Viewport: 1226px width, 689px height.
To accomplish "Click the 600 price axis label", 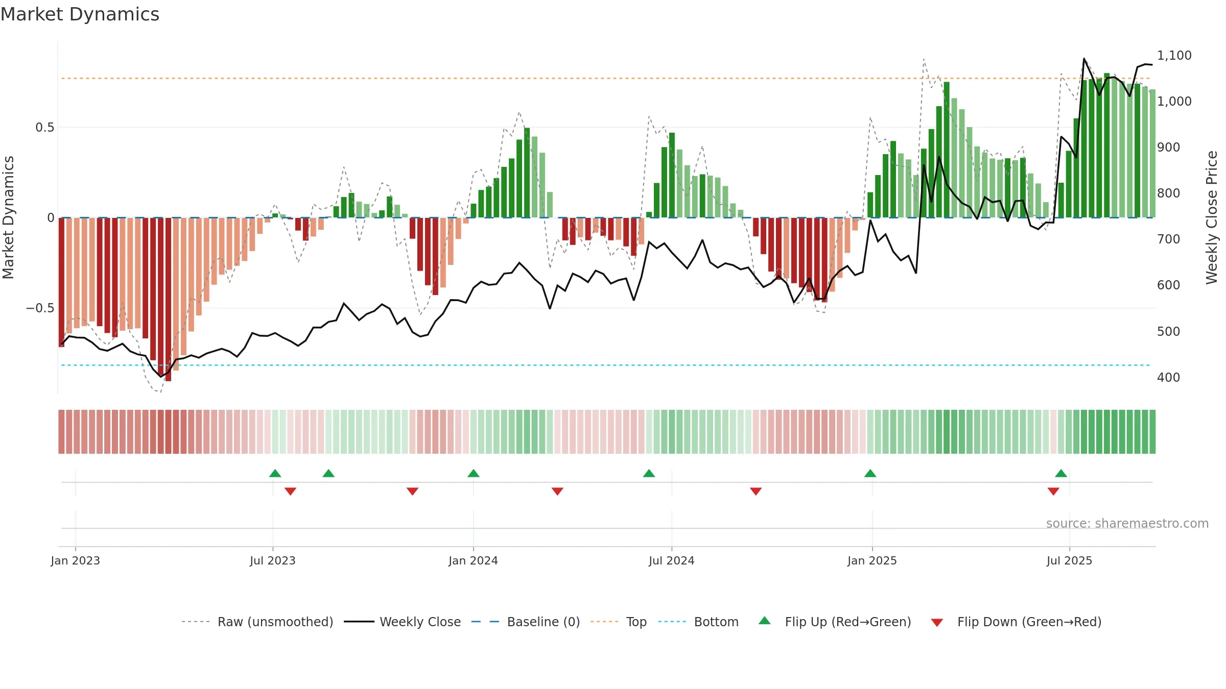I will (x=1168, y=285).
